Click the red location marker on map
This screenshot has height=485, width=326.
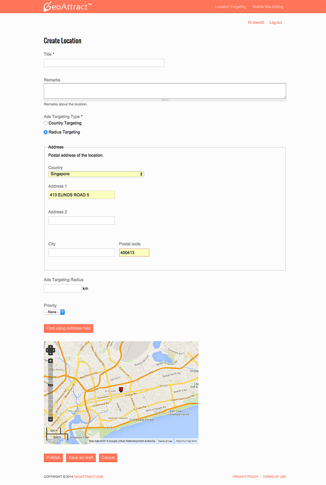[x=121, y=390]
